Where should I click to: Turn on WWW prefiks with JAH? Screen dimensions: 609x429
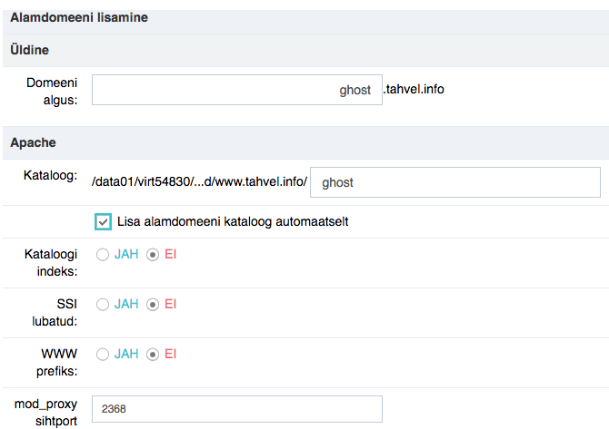(x=103, y=355)
